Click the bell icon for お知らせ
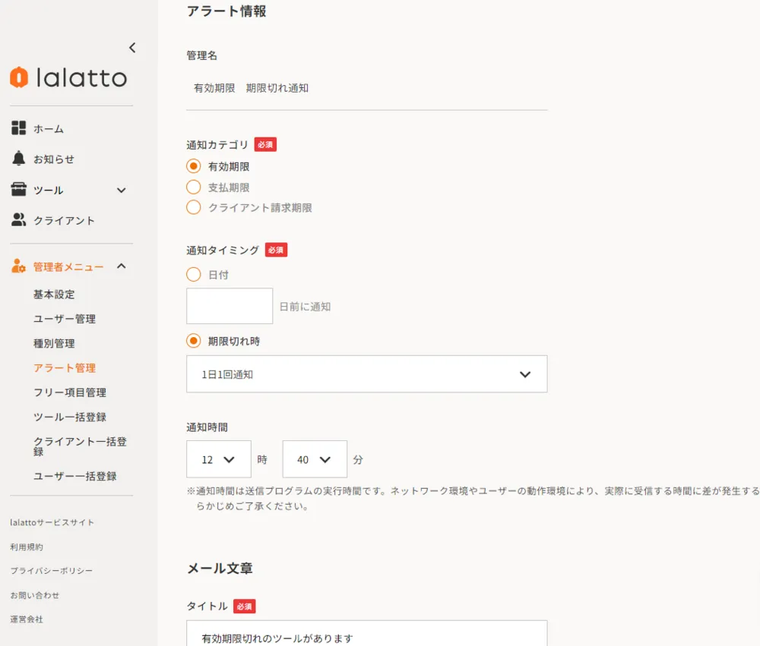This screenshot has height=646, width=760. tap(18, 159)
